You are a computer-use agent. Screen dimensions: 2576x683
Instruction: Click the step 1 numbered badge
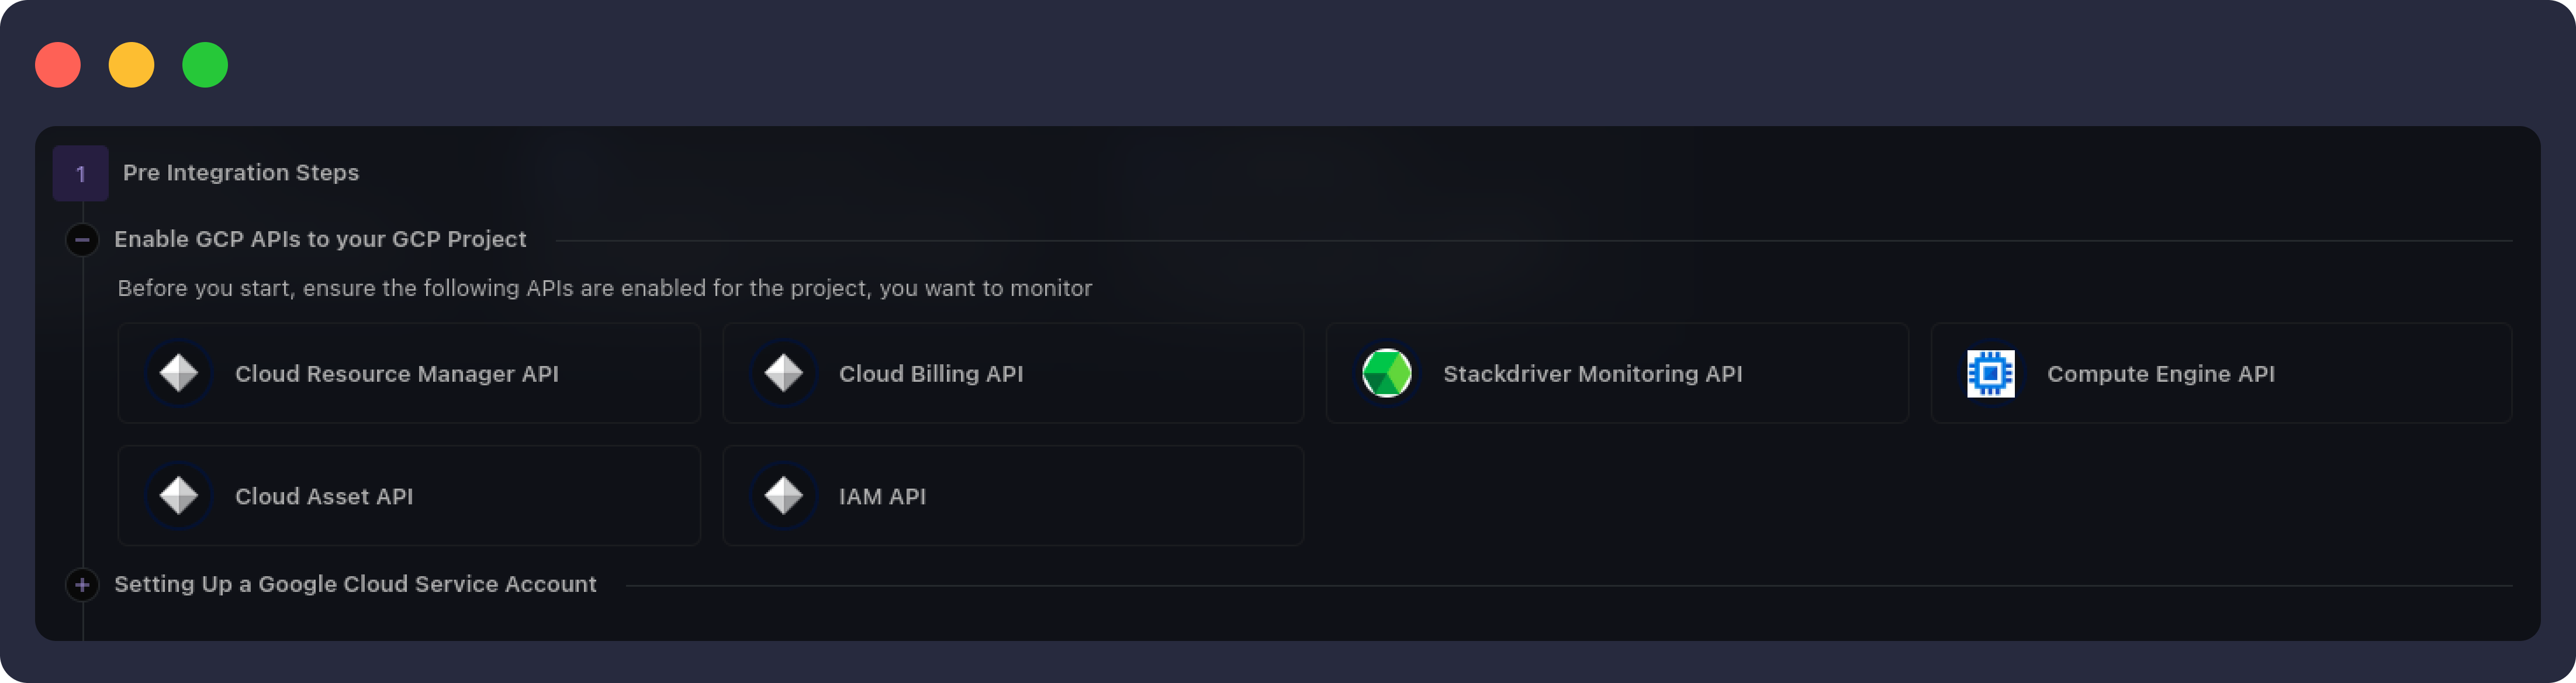coord(80,173)
